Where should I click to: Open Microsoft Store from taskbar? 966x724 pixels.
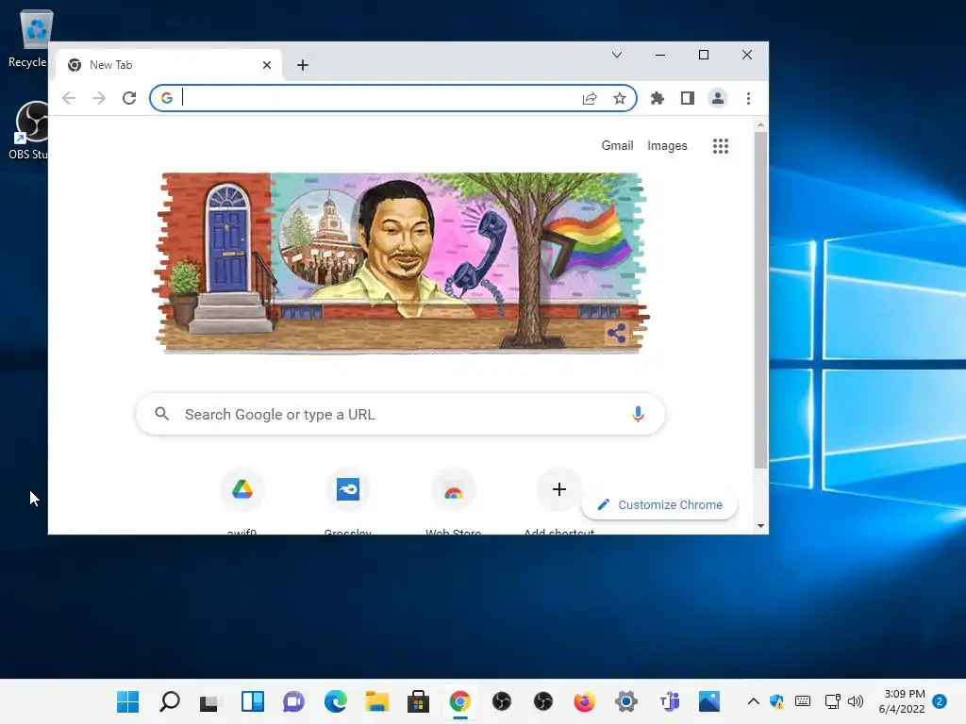coord(418,701)
